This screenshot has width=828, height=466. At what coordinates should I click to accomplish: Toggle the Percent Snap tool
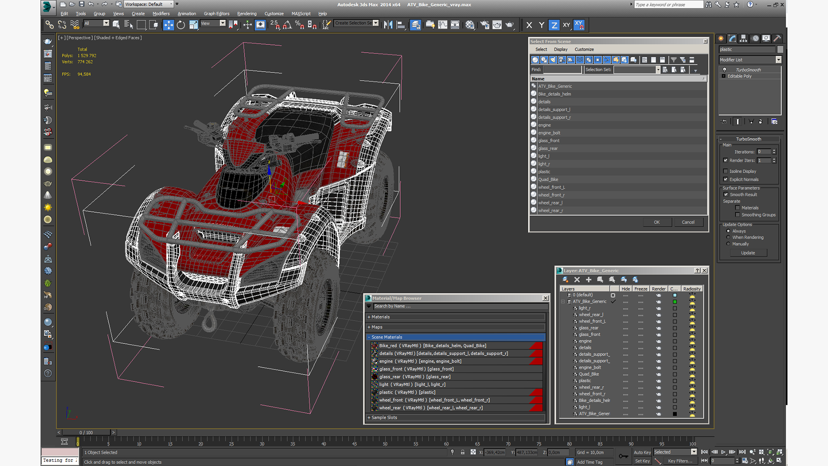[300, 25]
